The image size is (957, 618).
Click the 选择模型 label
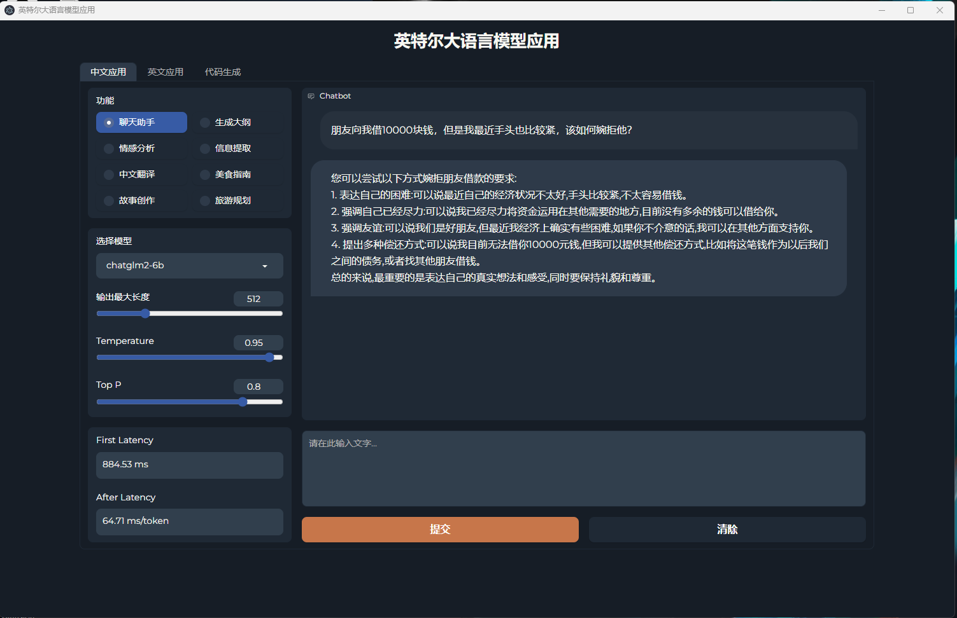click(114, 241)
